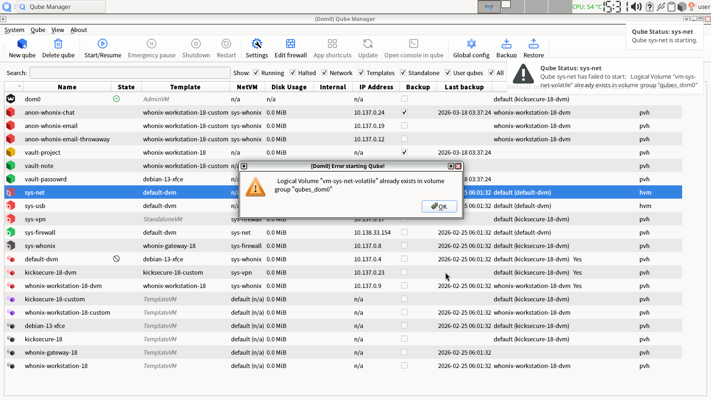The height and width of the screenshot is (400, 711).
Task: Open the Qube Manager window menu button
Action: tap(3, 19)
